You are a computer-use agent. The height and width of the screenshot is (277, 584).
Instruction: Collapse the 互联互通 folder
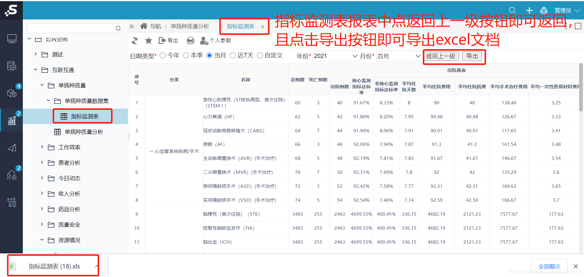[36, 70]
